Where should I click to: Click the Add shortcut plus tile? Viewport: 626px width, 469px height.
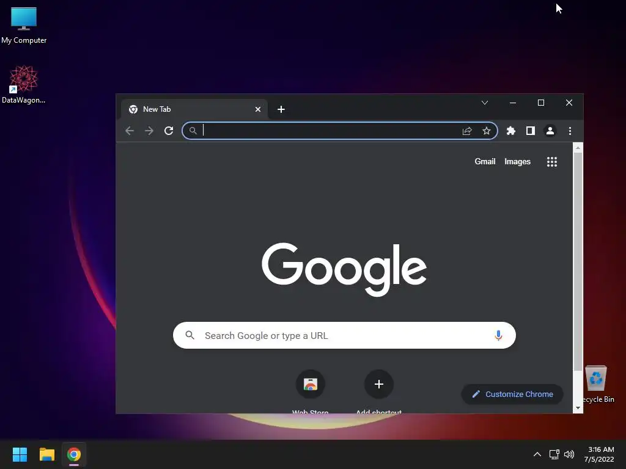pos(379,384)
